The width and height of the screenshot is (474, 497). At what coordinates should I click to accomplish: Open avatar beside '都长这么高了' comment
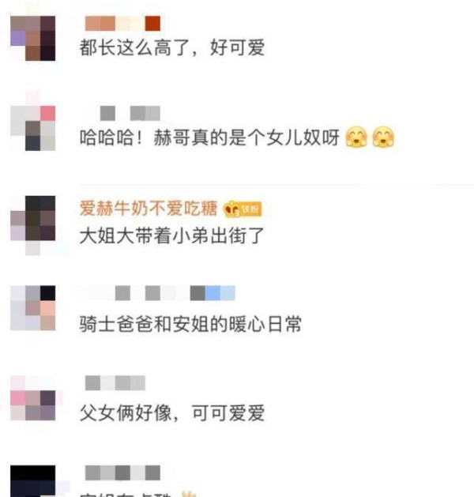tap(33, 38)
